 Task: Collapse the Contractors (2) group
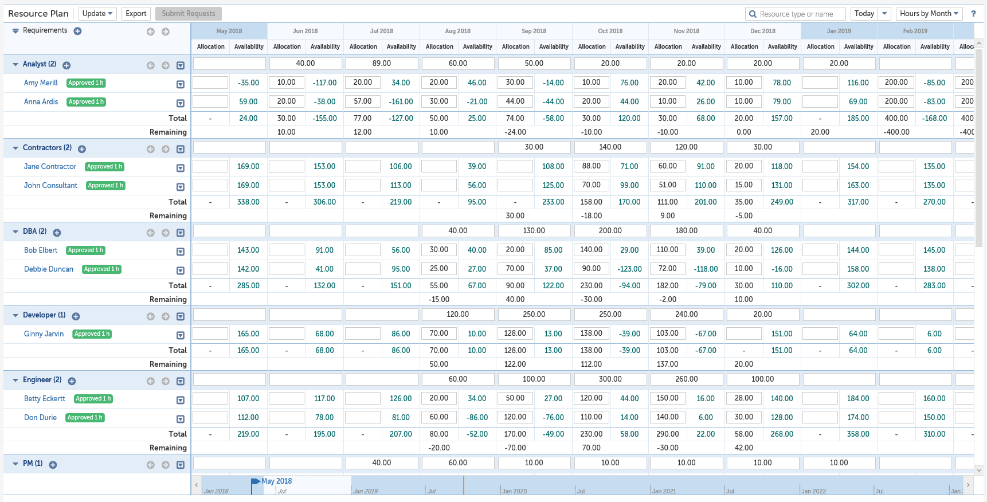(15, 148)
